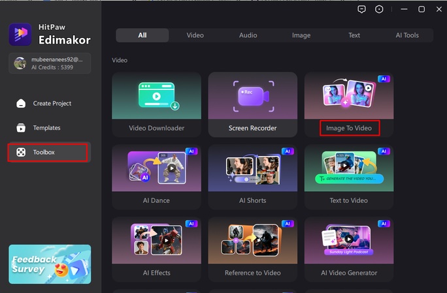Switch to the Text tab
The height and width of the screenshot is (293, 447).
pyautogui.click(x=354, y=35)
